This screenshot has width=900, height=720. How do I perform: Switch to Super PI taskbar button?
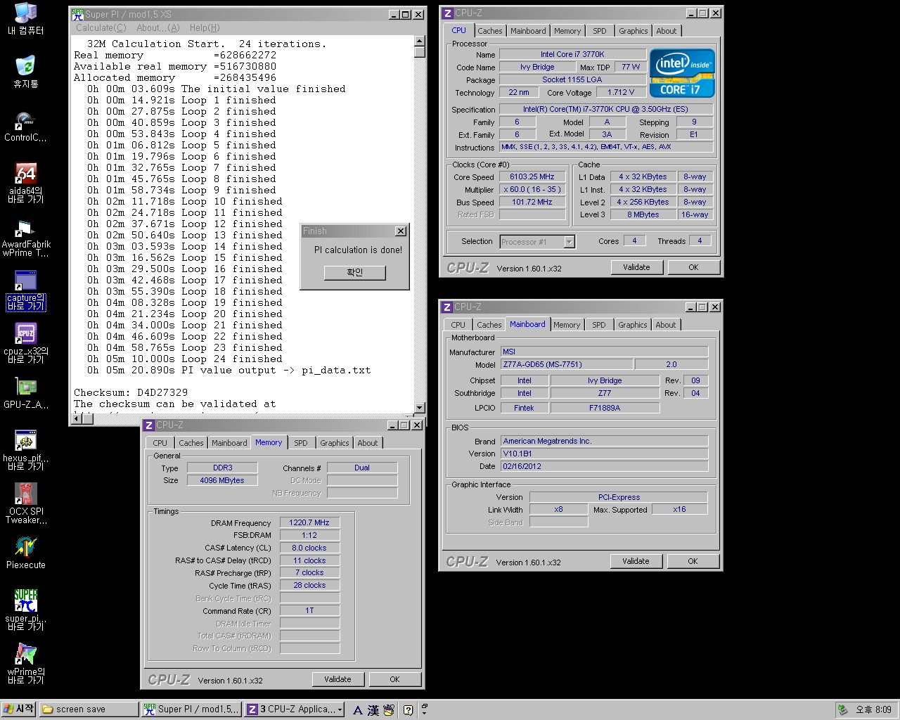click(191, 709)
